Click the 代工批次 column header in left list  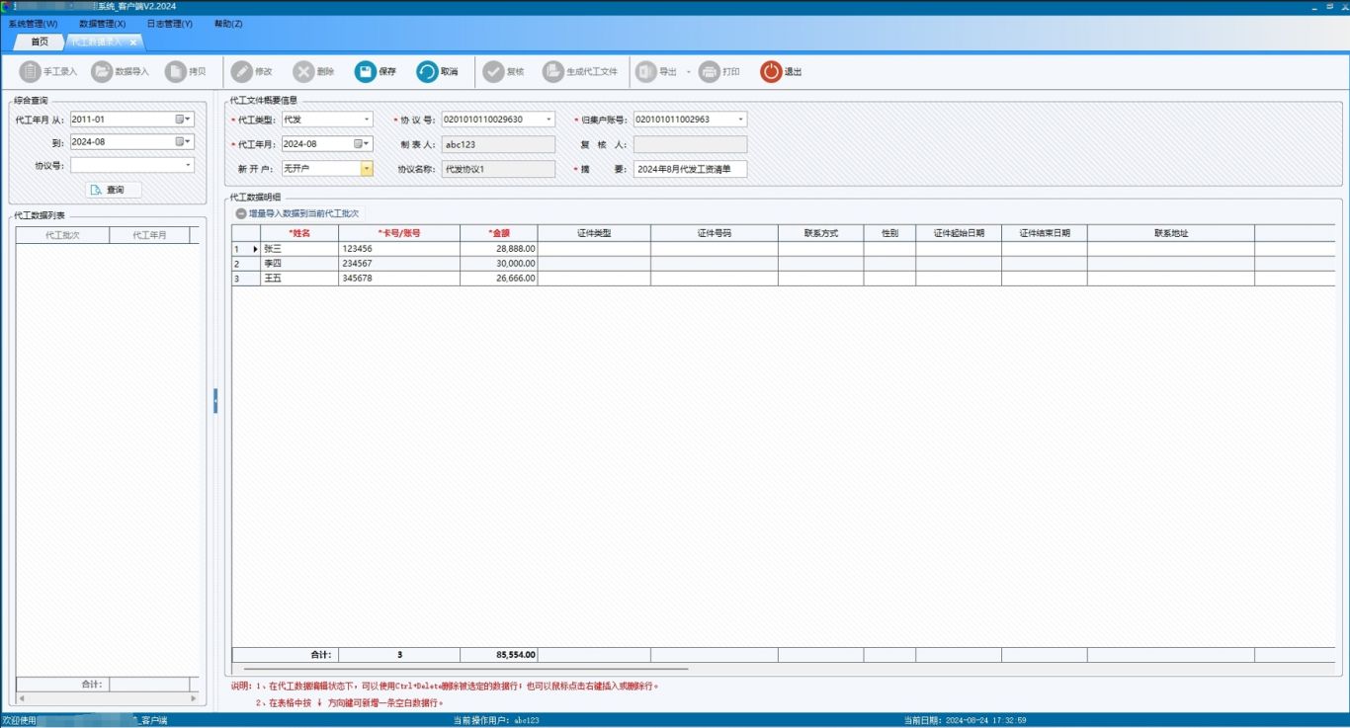(x=62, y=236)
